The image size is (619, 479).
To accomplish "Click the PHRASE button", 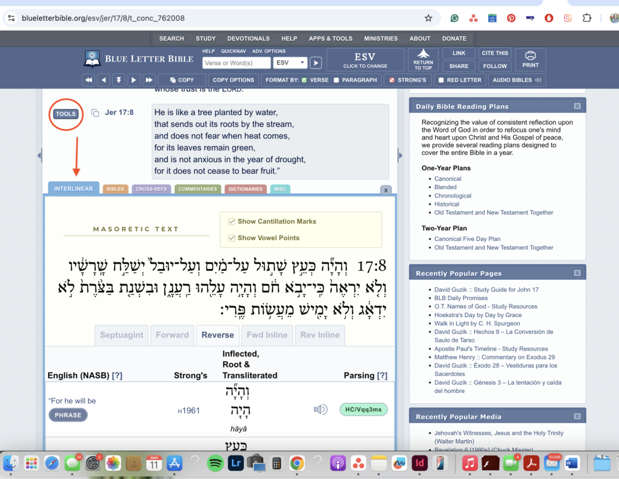I will point(68,415).
